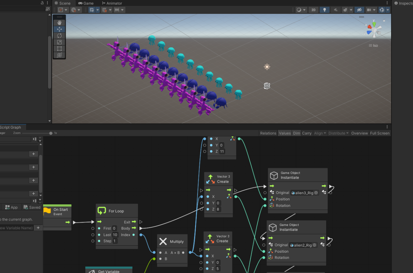Open the draw mode shading dropdown

pyautogui.click(x=301, y=10)
